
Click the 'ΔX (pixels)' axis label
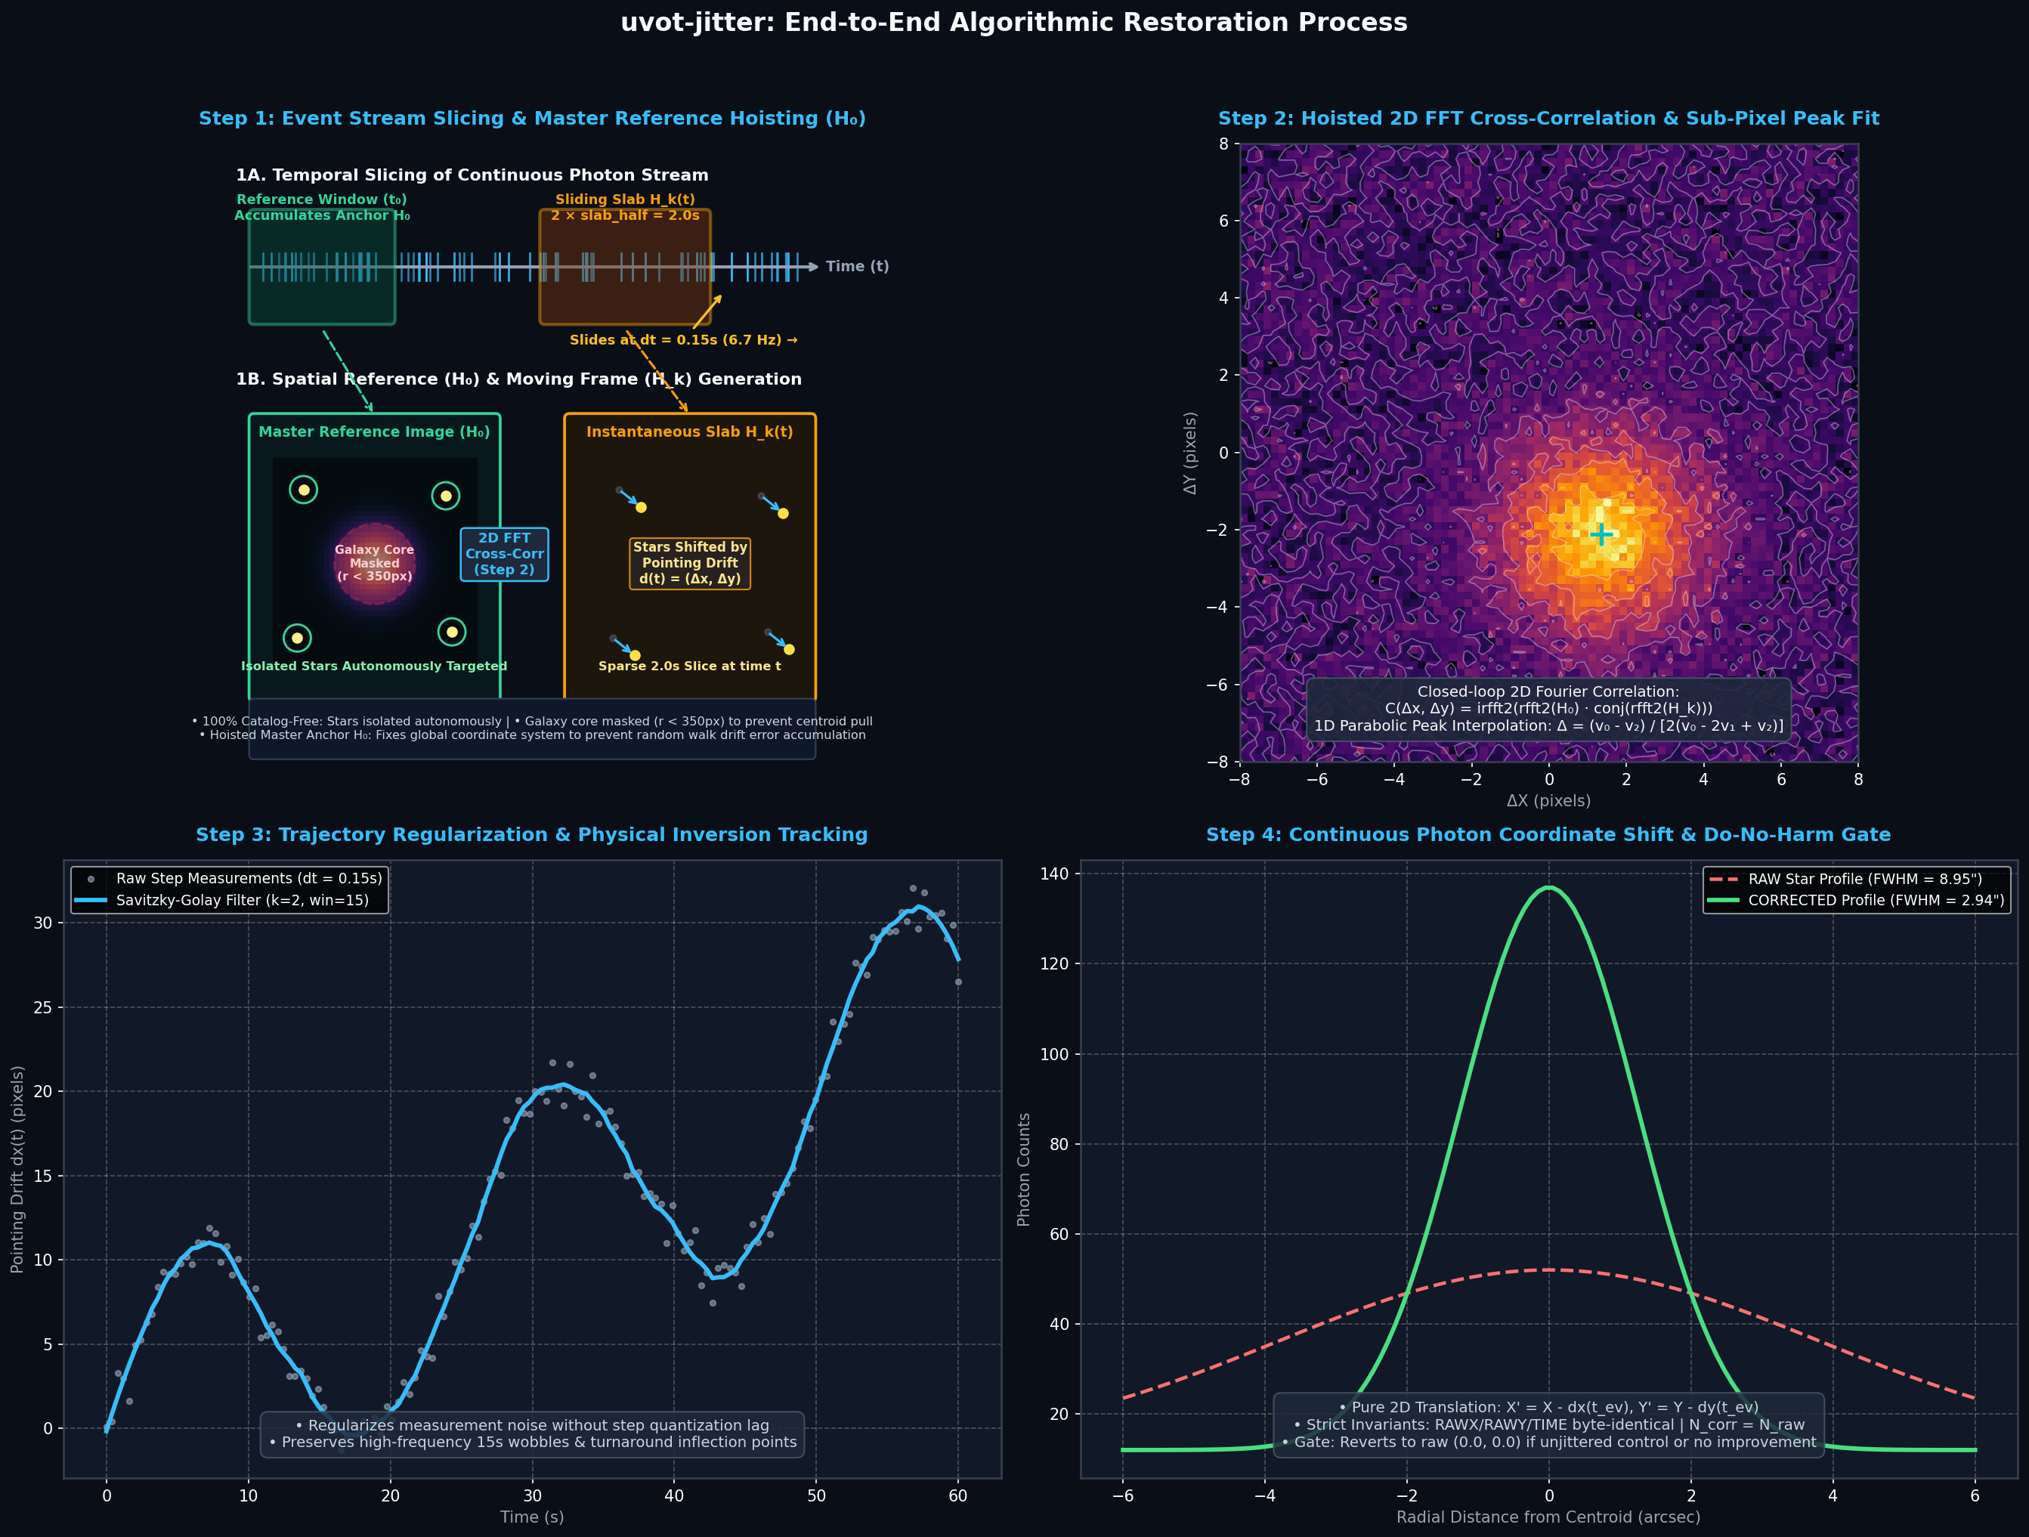click(1548, 800)
